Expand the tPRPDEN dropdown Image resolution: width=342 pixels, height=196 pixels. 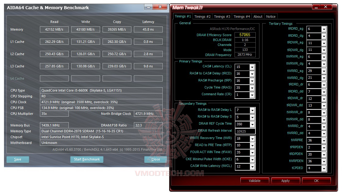[324, 148]
